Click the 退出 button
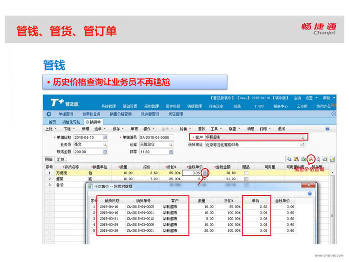Viewport: 349px width, 262px height. [282, 129]
